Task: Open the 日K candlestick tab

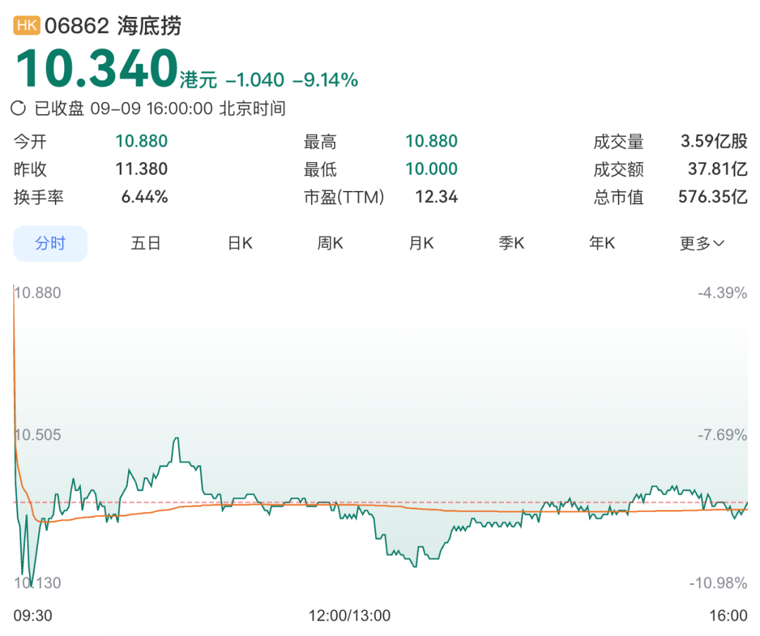Action: pyautogui.click(x=240, y=243)
